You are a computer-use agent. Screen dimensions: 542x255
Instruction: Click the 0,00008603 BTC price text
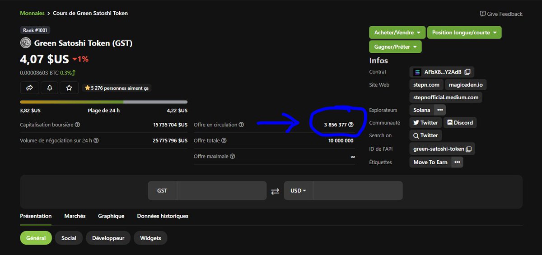[x=39, y=73]
